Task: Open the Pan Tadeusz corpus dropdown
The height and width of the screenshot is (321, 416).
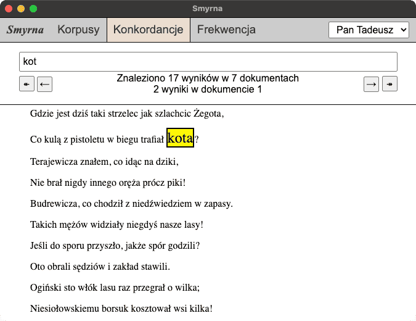Action: (369, 30)
